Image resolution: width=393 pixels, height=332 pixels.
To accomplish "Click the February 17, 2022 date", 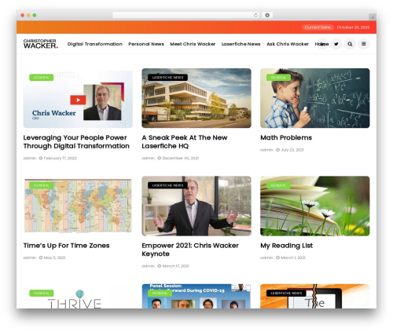I will coord(60,159).
